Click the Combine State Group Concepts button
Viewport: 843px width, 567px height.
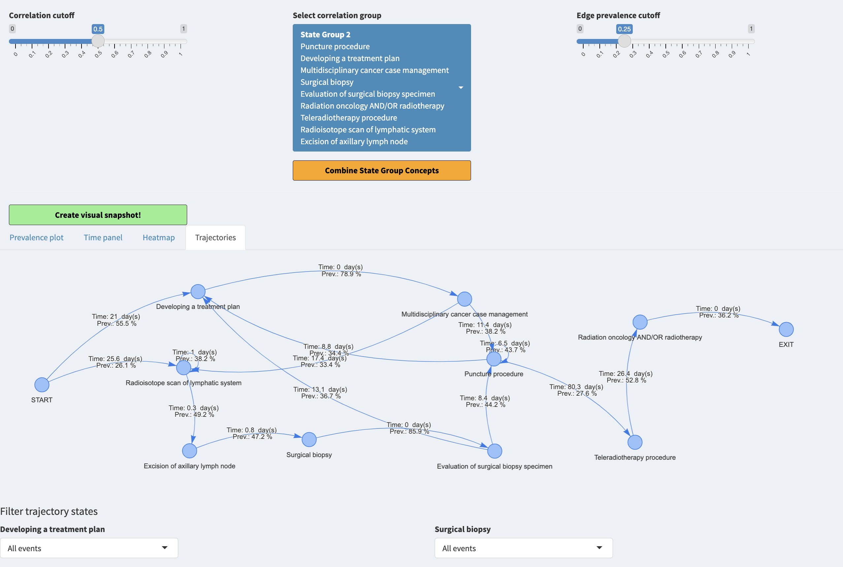pyautogui.click(x=382, y=170)
